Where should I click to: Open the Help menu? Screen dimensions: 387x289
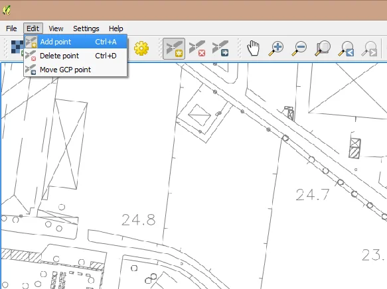point(116,29)
